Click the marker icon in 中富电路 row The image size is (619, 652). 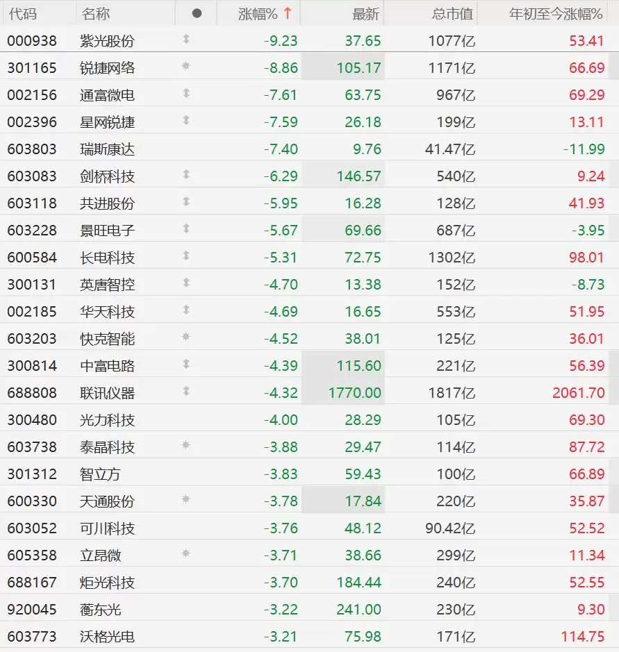coord(186,364)
